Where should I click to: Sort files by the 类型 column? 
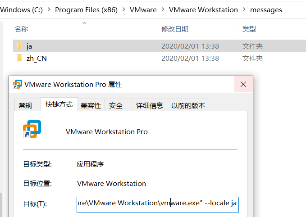click(249, 29)
